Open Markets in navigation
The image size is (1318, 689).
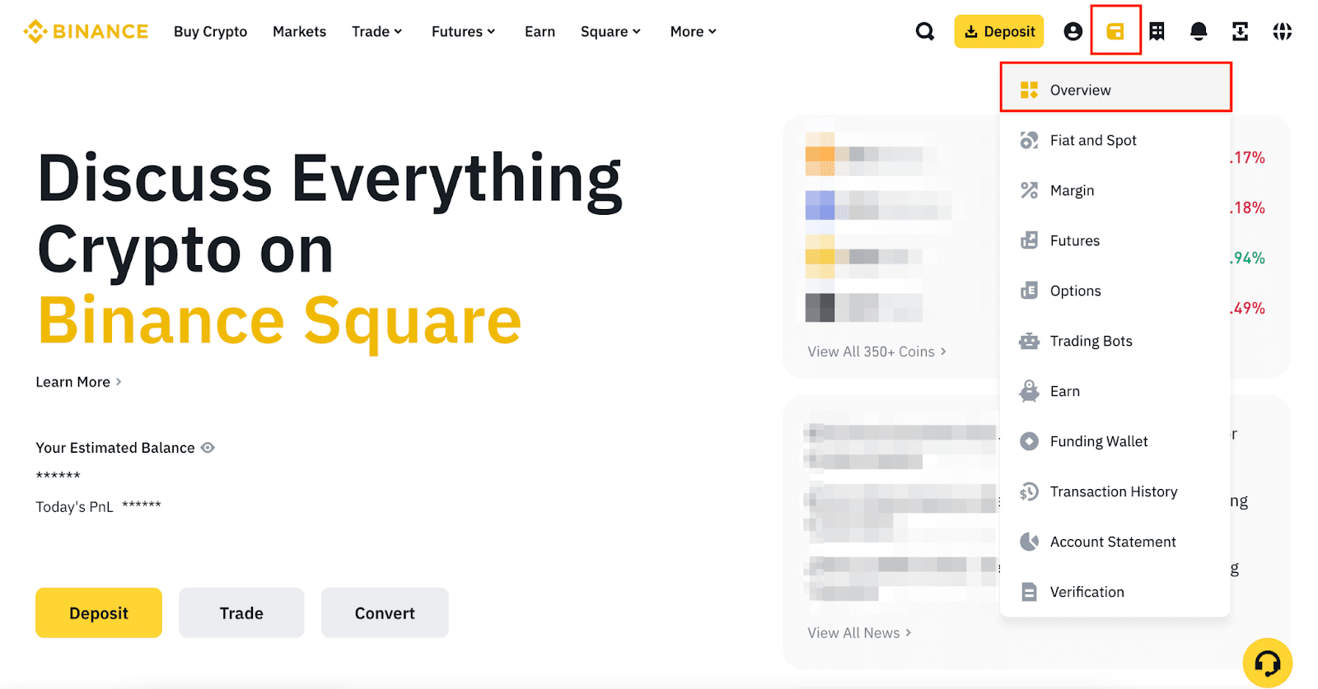(x=299, y=31)
